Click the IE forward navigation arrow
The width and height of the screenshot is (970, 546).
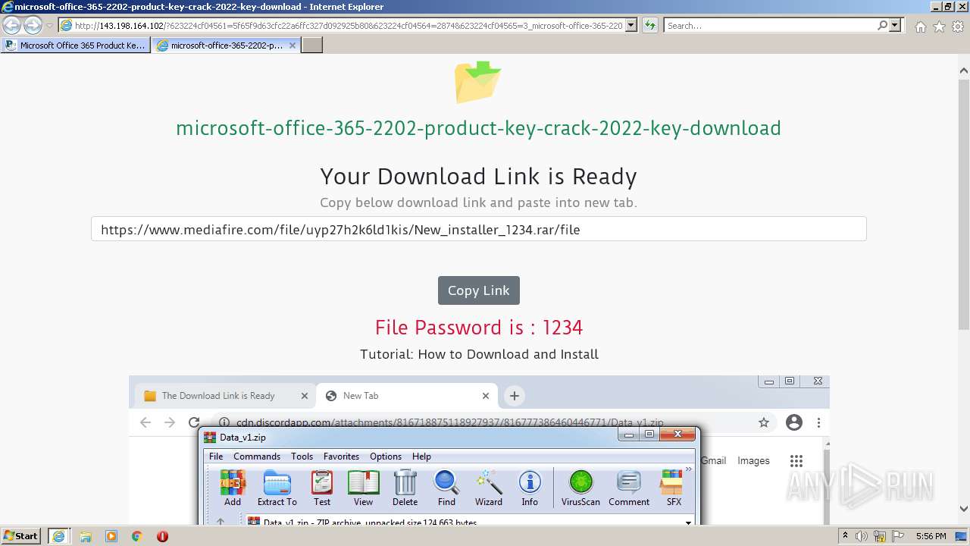pos(33,26)
